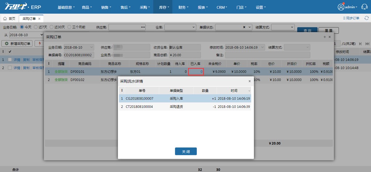
Task: Open 详情 link on order row 1
Action: (x=17, y=60)
